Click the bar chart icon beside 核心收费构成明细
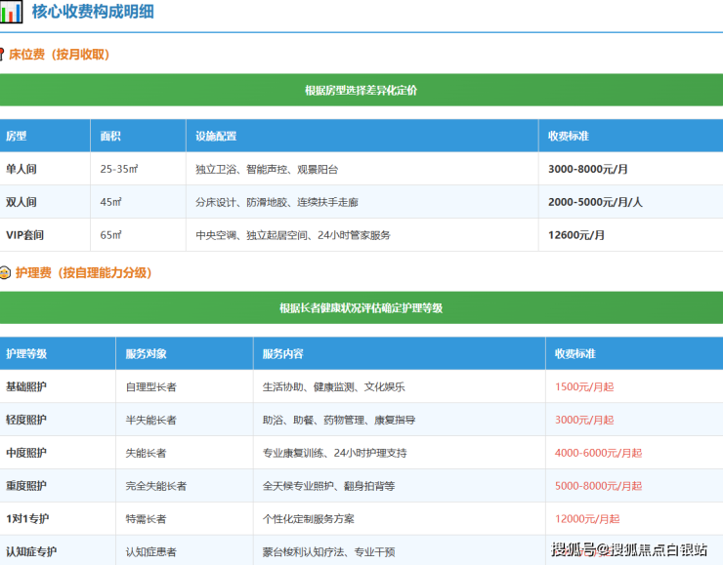 (12, 13)
